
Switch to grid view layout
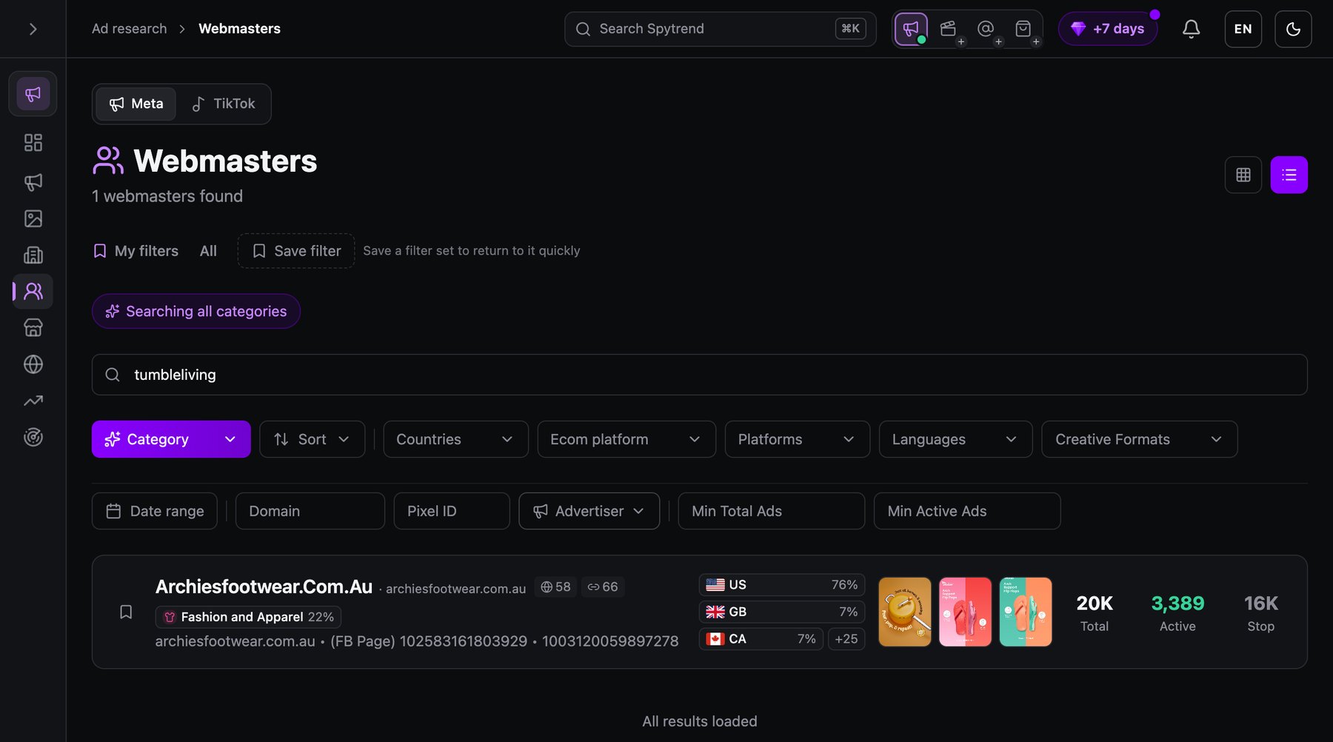(x=1243, y=175)
